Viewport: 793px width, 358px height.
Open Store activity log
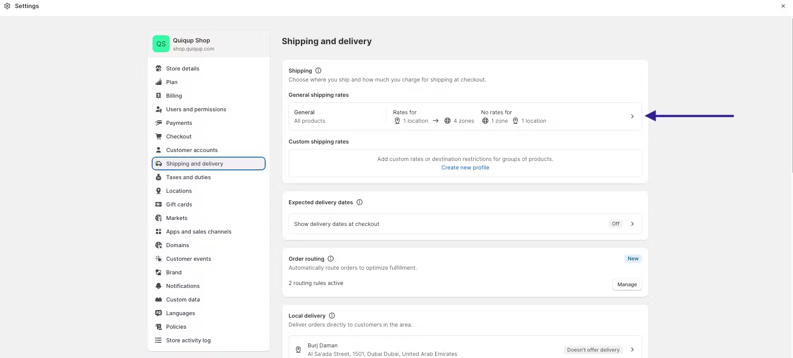point(188,340)
